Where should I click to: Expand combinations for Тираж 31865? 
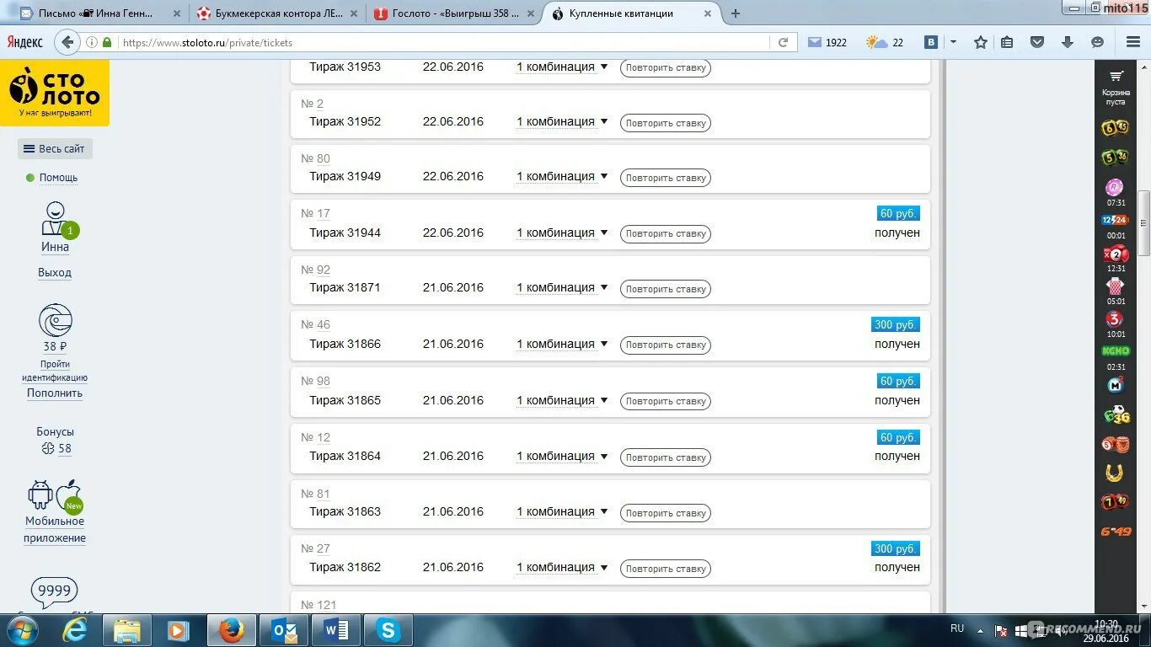pyautogui.click(x=562, y=400)
